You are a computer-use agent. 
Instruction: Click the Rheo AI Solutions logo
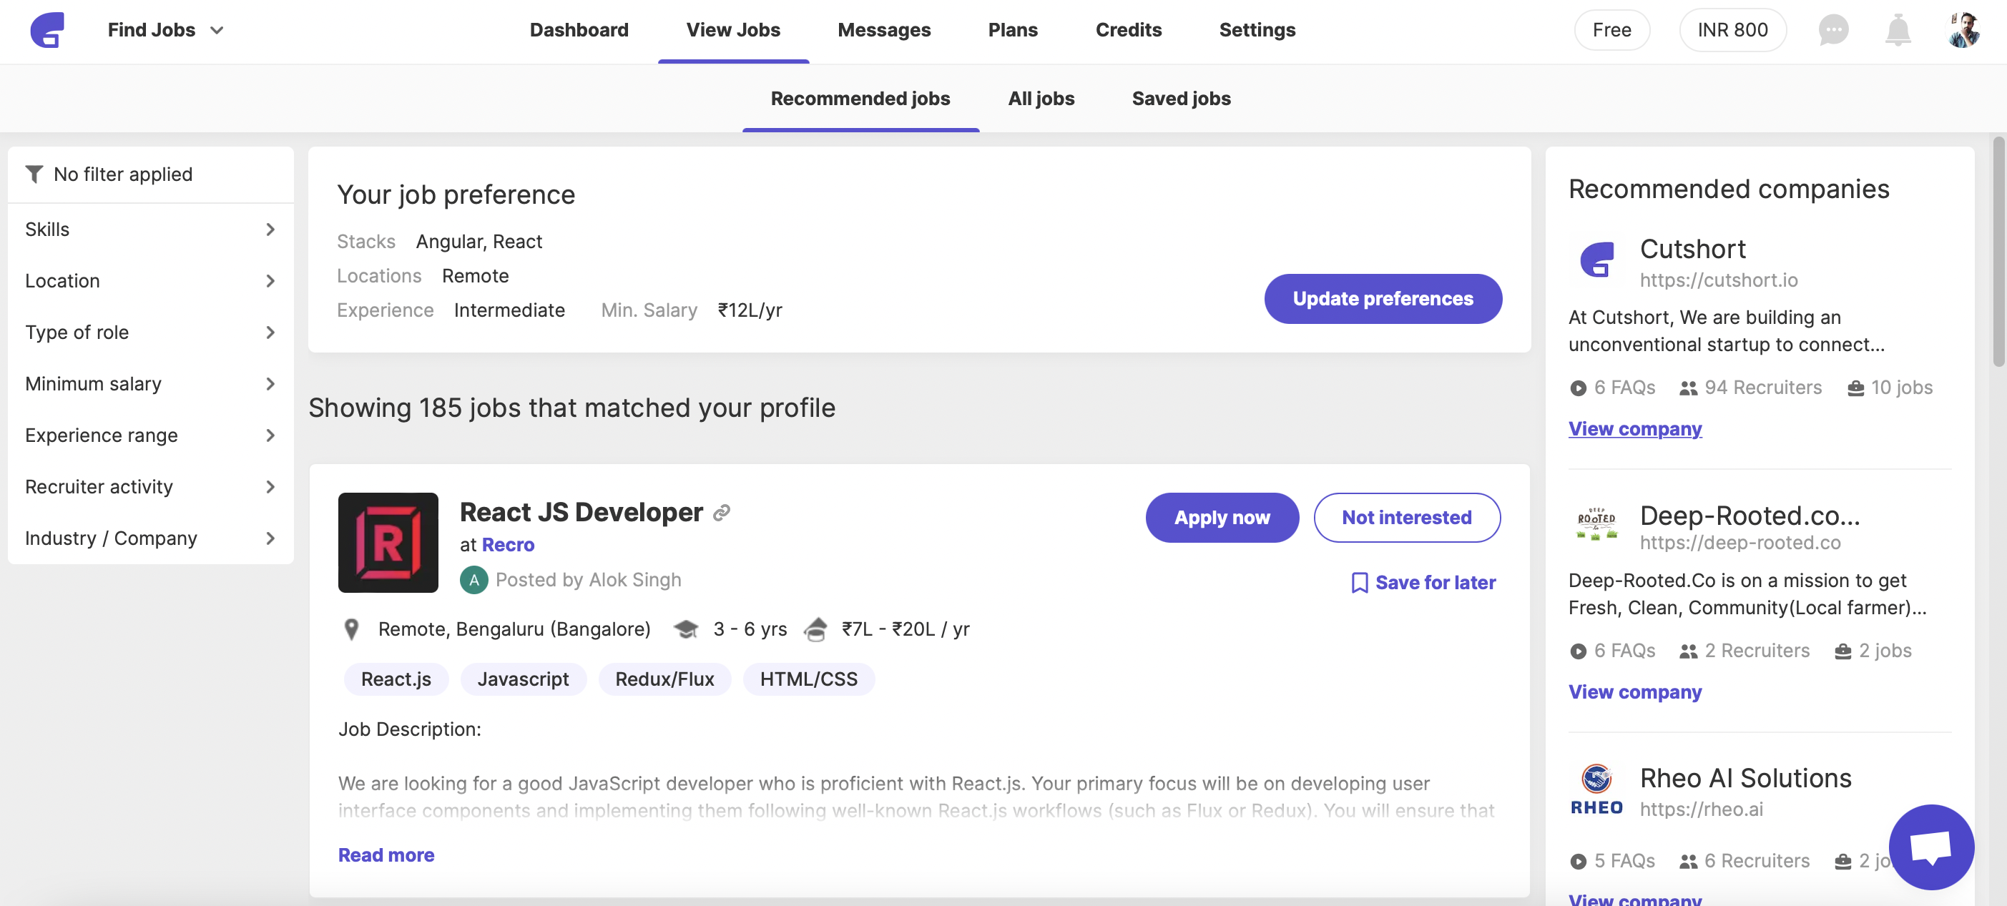point(1596,789)
